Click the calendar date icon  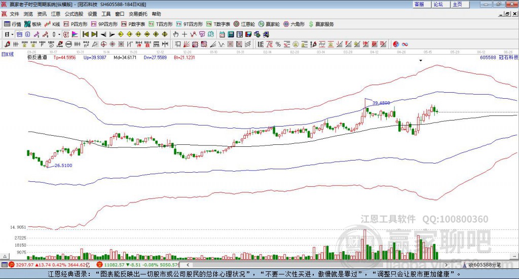(222, 34)
